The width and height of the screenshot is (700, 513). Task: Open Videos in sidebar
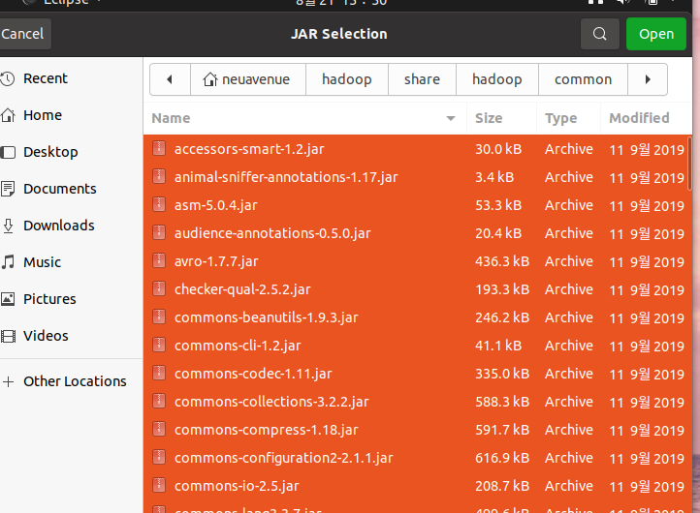tap(72, 336)
